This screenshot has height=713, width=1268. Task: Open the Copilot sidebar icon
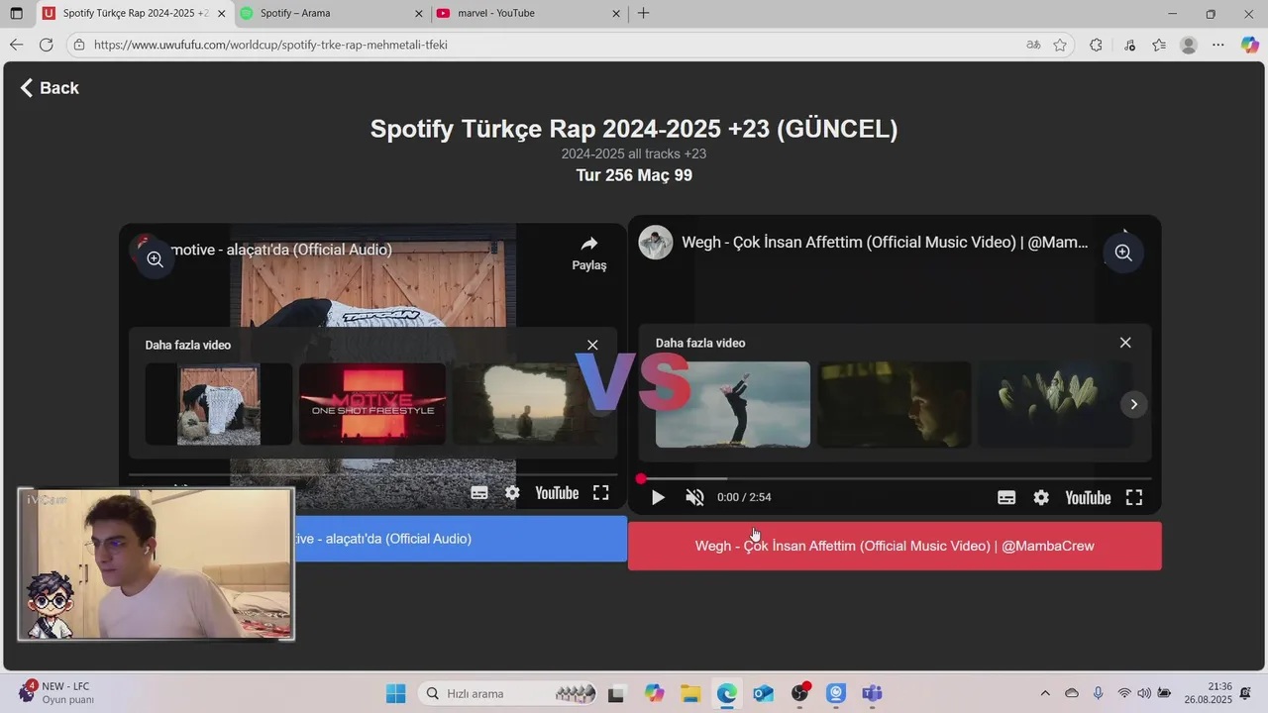(x=1250, y=45)
